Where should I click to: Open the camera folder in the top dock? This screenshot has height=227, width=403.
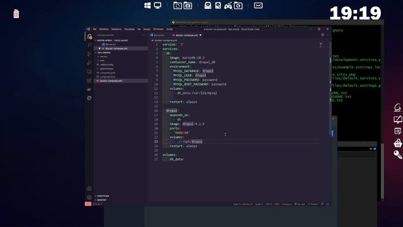pyautogui.click(x=188, y=6)
